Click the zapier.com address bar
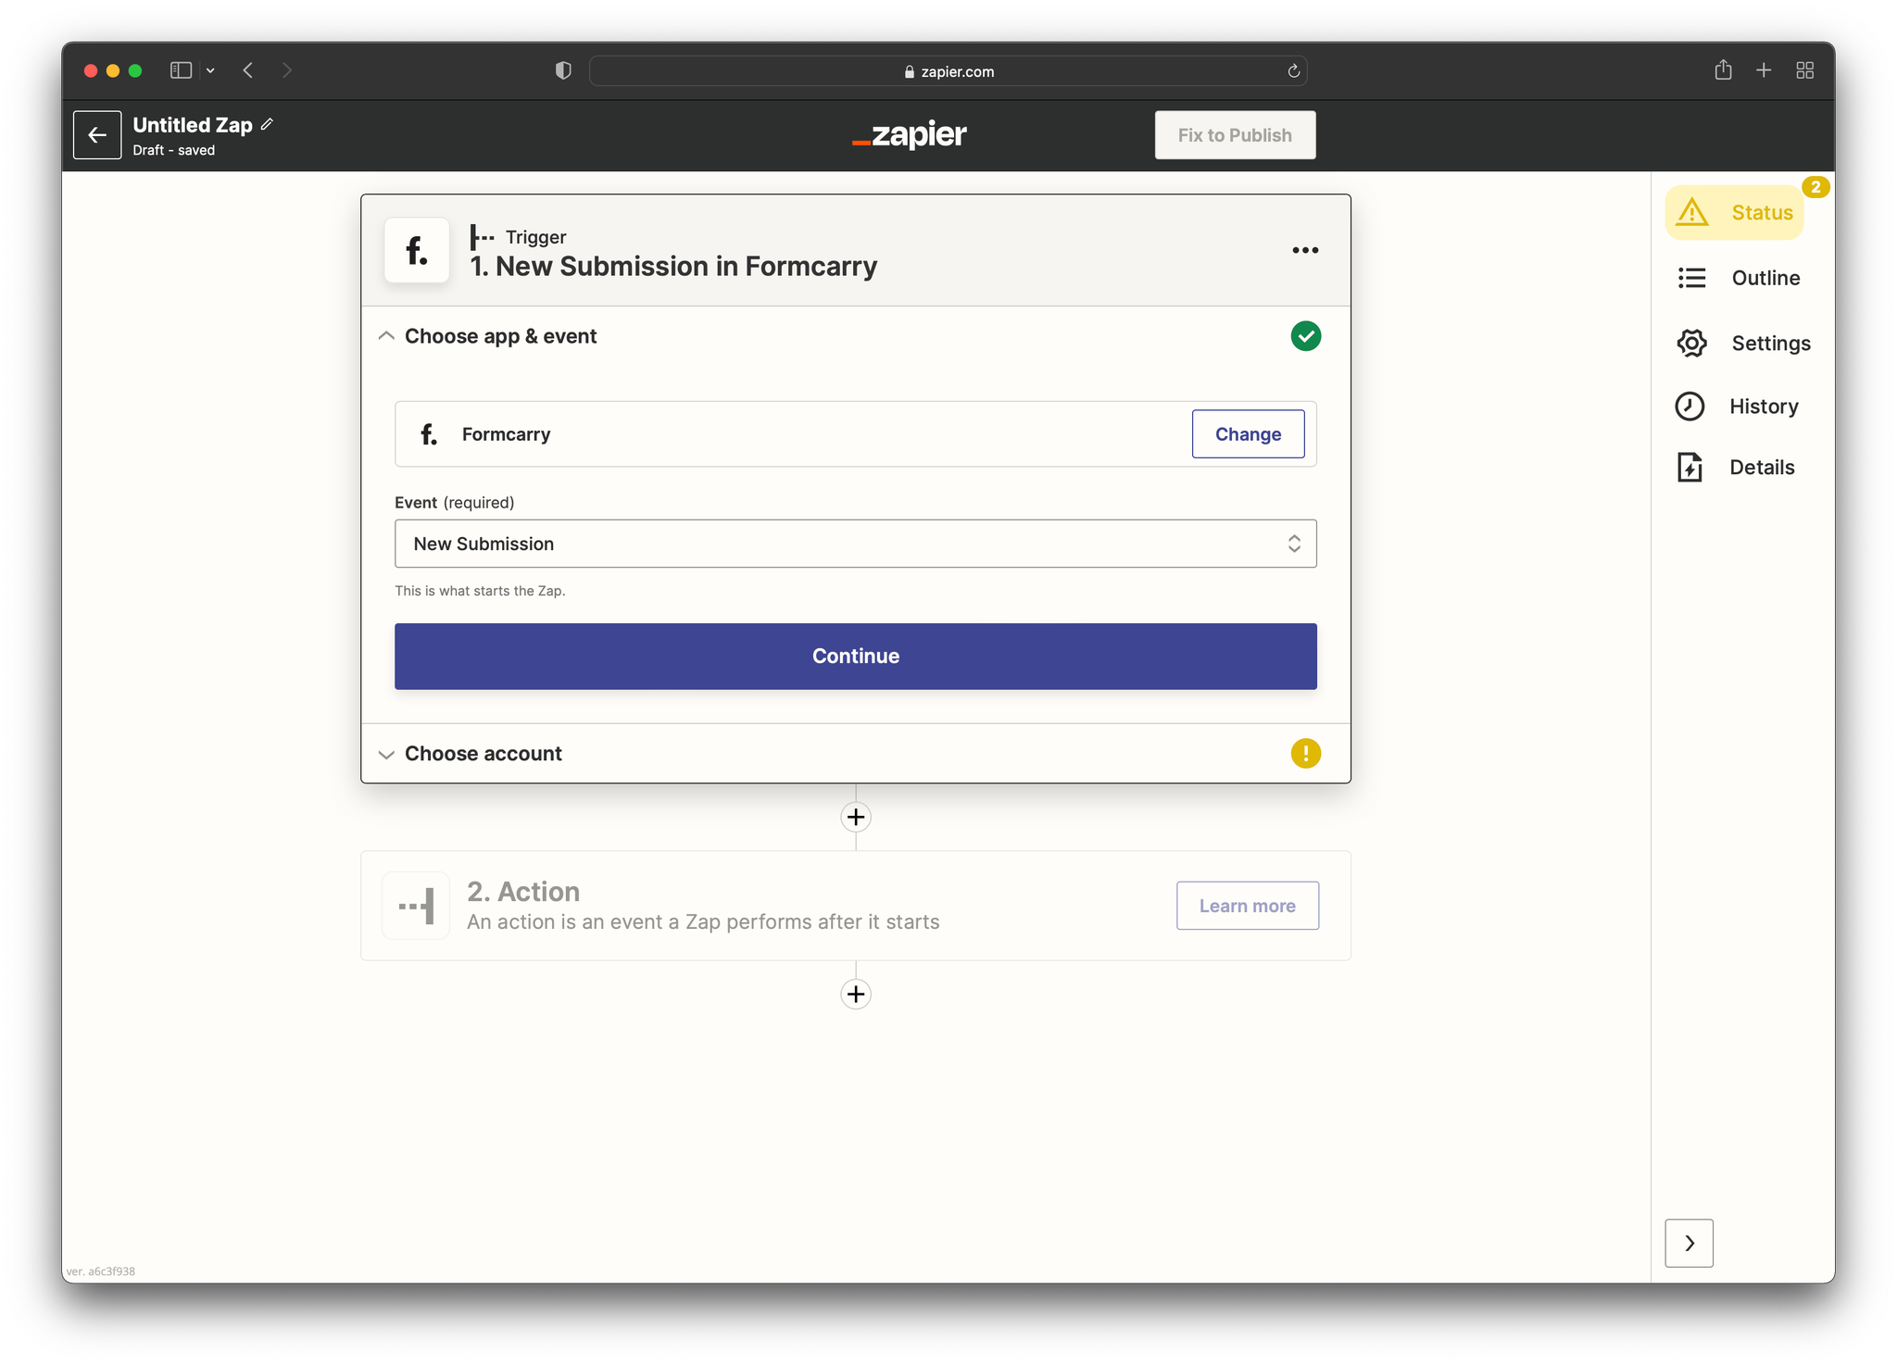This screenshot has height=1365, width=1897. tap(948, 71)
